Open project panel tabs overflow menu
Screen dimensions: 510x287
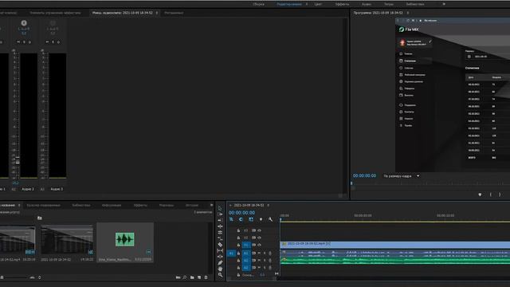[212, 206]
